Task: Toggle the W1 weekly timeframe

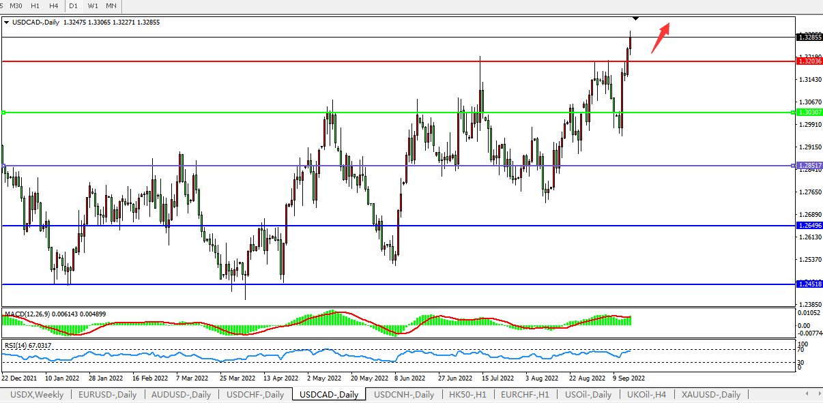Action: [x=93, y=5]
